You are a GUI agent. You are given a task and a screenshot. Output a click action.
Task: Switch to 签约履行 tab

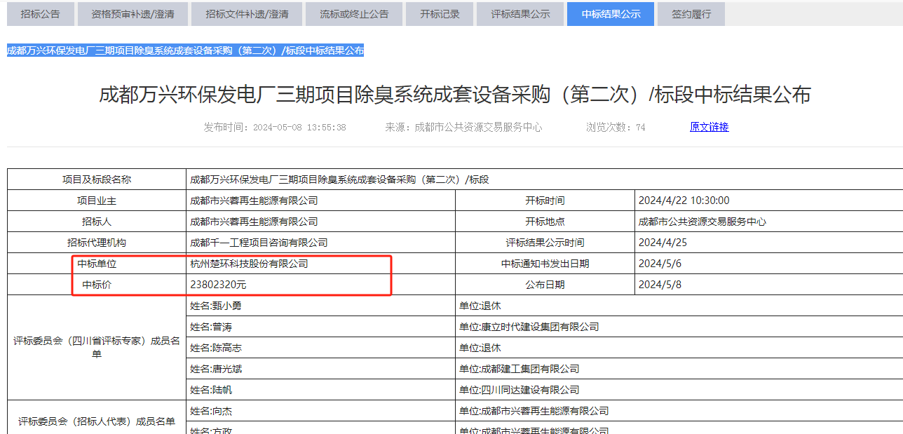pyautogui.click(x=691, y=14)
